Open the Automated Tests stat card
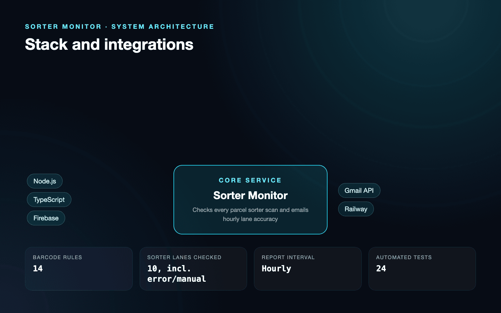 (422, 269)
